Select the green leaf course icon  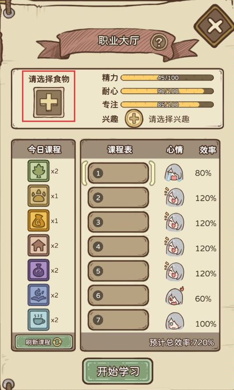39,171
